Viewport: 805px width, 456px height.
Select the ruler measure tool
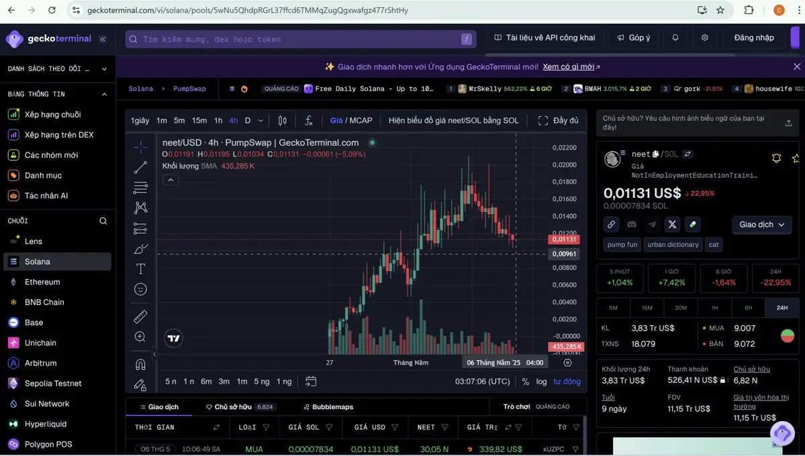coord(140,317)
